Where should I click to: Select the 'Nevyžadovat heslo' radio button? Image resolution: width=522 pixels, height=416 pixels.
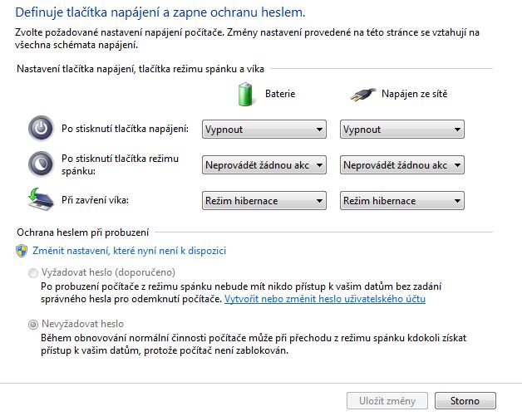point(33,324)
